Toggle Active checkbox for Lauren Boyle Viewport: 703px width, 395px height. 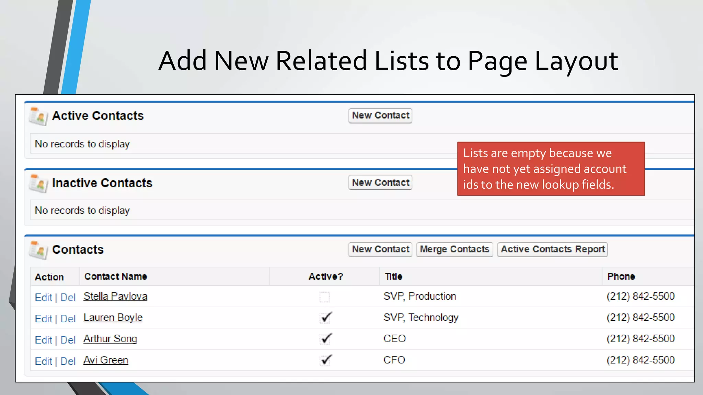[325, 318]
